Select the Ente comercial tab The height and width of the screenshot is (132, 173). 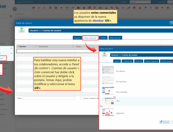coord(90,38)
